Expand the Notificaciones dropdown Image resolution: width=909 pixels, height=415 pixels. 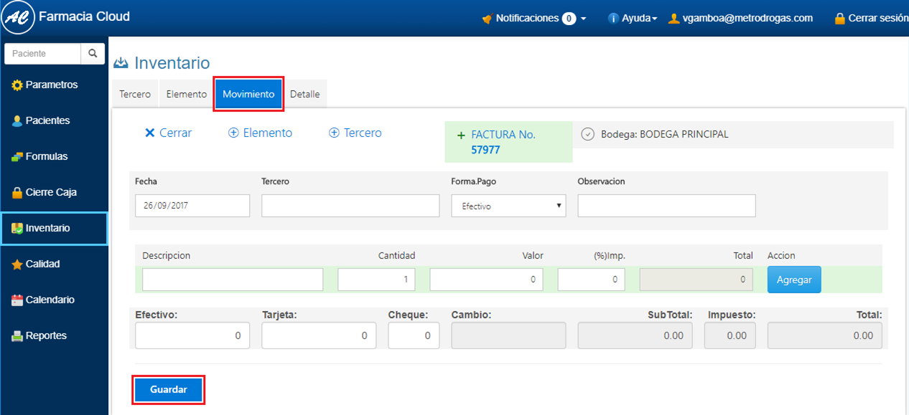tap(534, 19)
